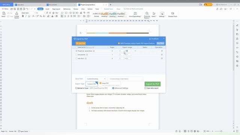Apply superscript formatting
Viewport: 240px width, 135px height.
(x=37, y=16)
